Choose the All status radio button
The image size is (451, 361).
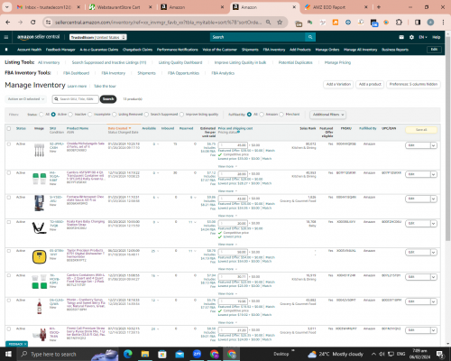tap(41, 115)
